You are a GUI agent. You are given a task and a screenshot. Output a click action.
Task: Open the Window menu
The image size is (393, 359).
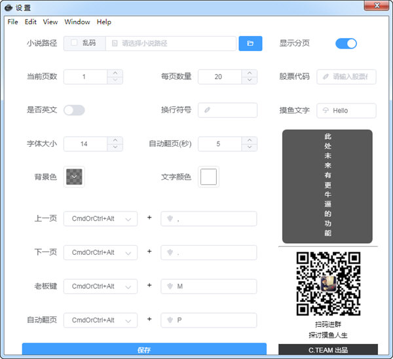[x=77, y=22]
